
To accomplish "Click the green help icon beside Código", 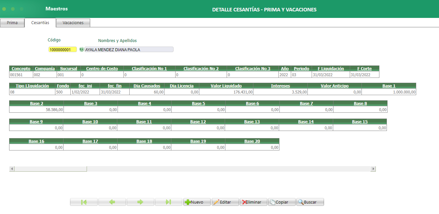I will click(81, 50).
